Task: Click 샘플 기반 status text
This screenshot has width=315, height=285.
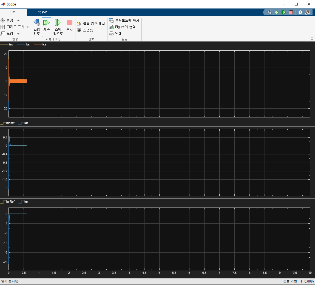Action: pos(290,281)
